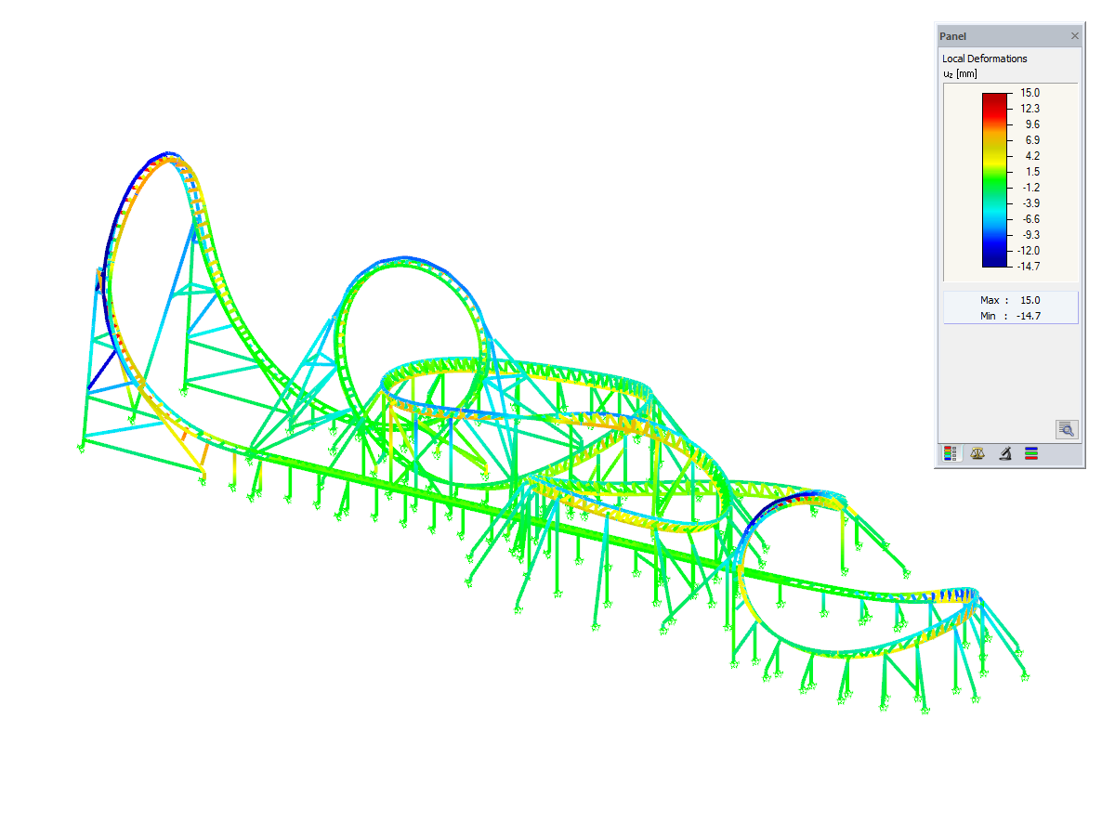Click the 15.0 value beside the legend

1028,93
